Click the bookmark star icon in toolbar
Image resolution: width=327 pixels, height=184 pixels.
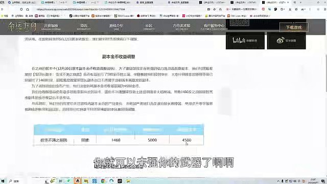[296, 9]
